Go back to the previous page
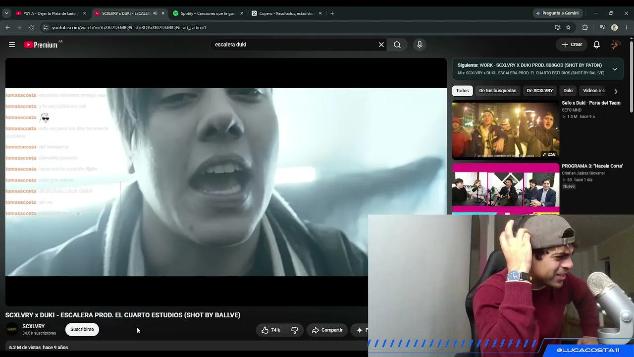 [7, 28]
